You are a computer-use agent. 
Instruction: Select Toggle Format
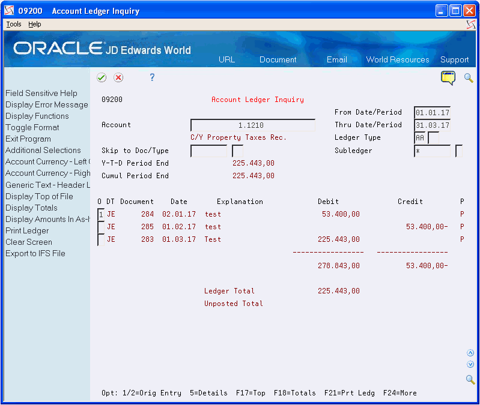(32, 127)
